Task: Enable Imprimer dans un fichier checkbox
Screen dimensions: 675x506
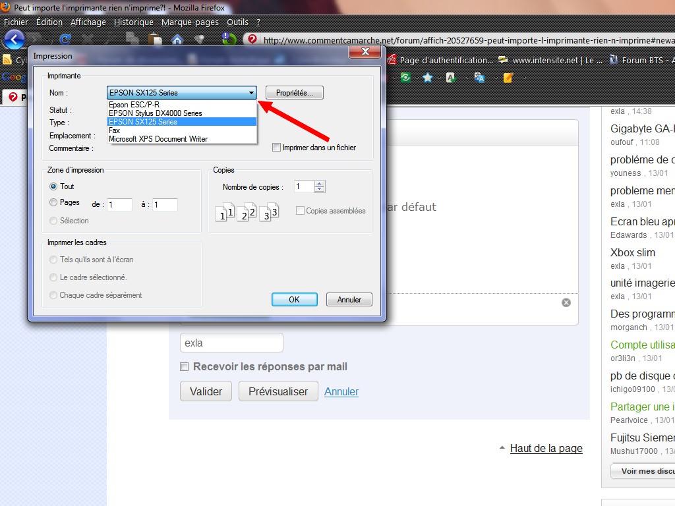Action: 277,148
